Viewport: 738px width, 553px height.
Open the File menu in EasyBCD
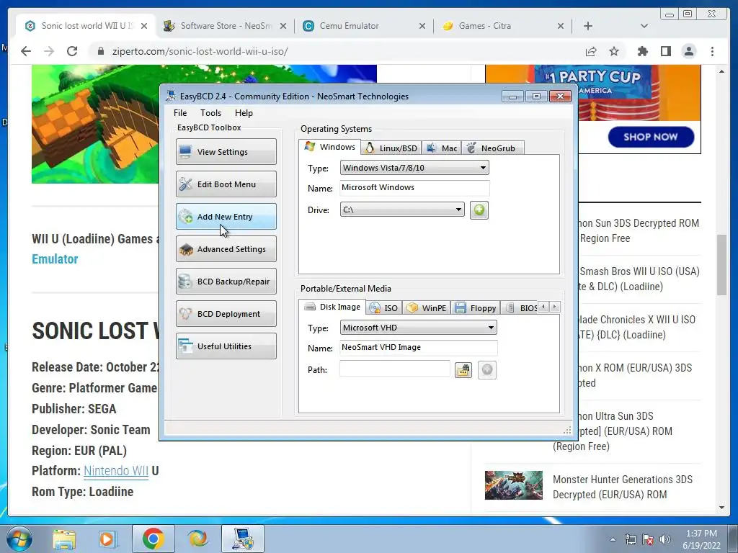(x=180, y=113)
